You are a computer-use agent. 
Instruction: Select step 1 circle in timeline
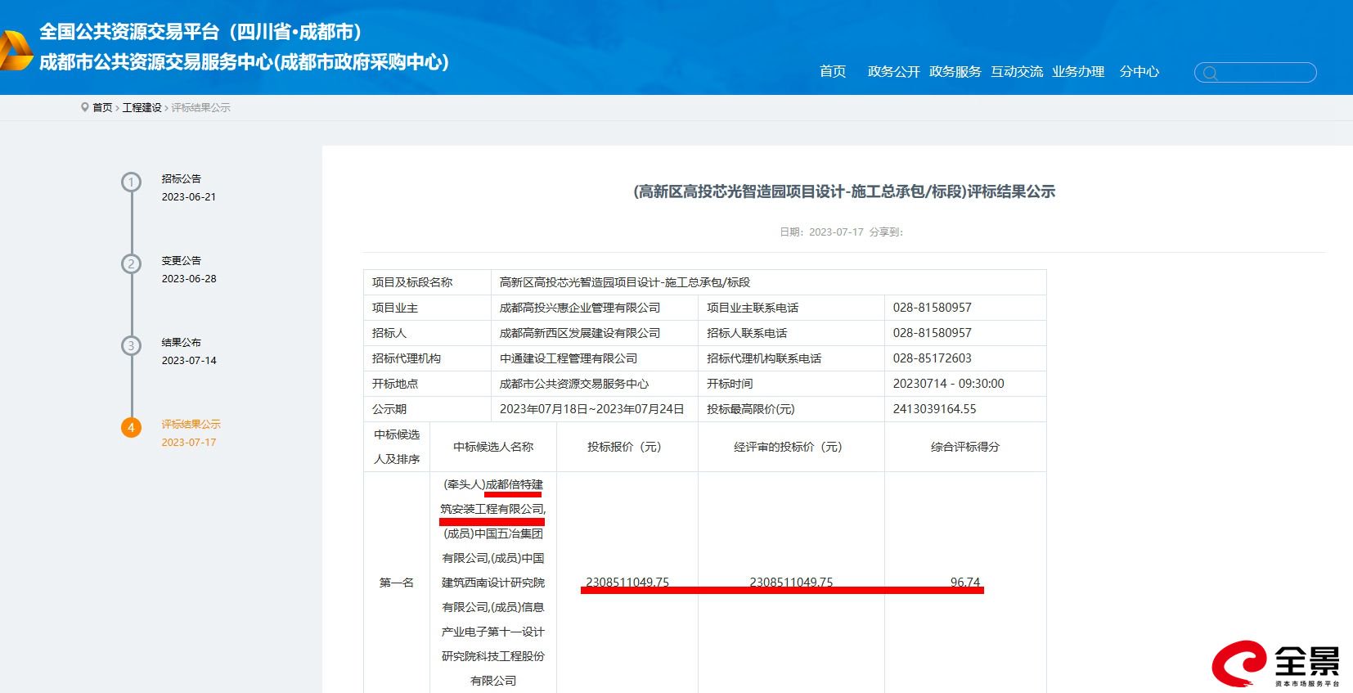(x=131, y=182)
